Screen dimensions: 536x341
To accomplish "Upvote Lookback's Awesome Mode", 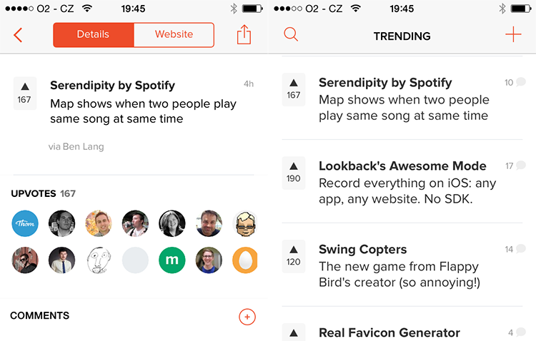I will [294, 173].
